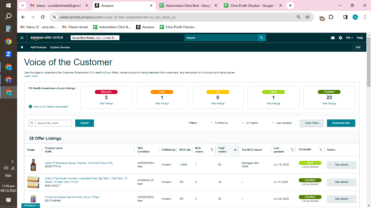Open the Feedback tab at the bottom

click(x=30, y=206)
